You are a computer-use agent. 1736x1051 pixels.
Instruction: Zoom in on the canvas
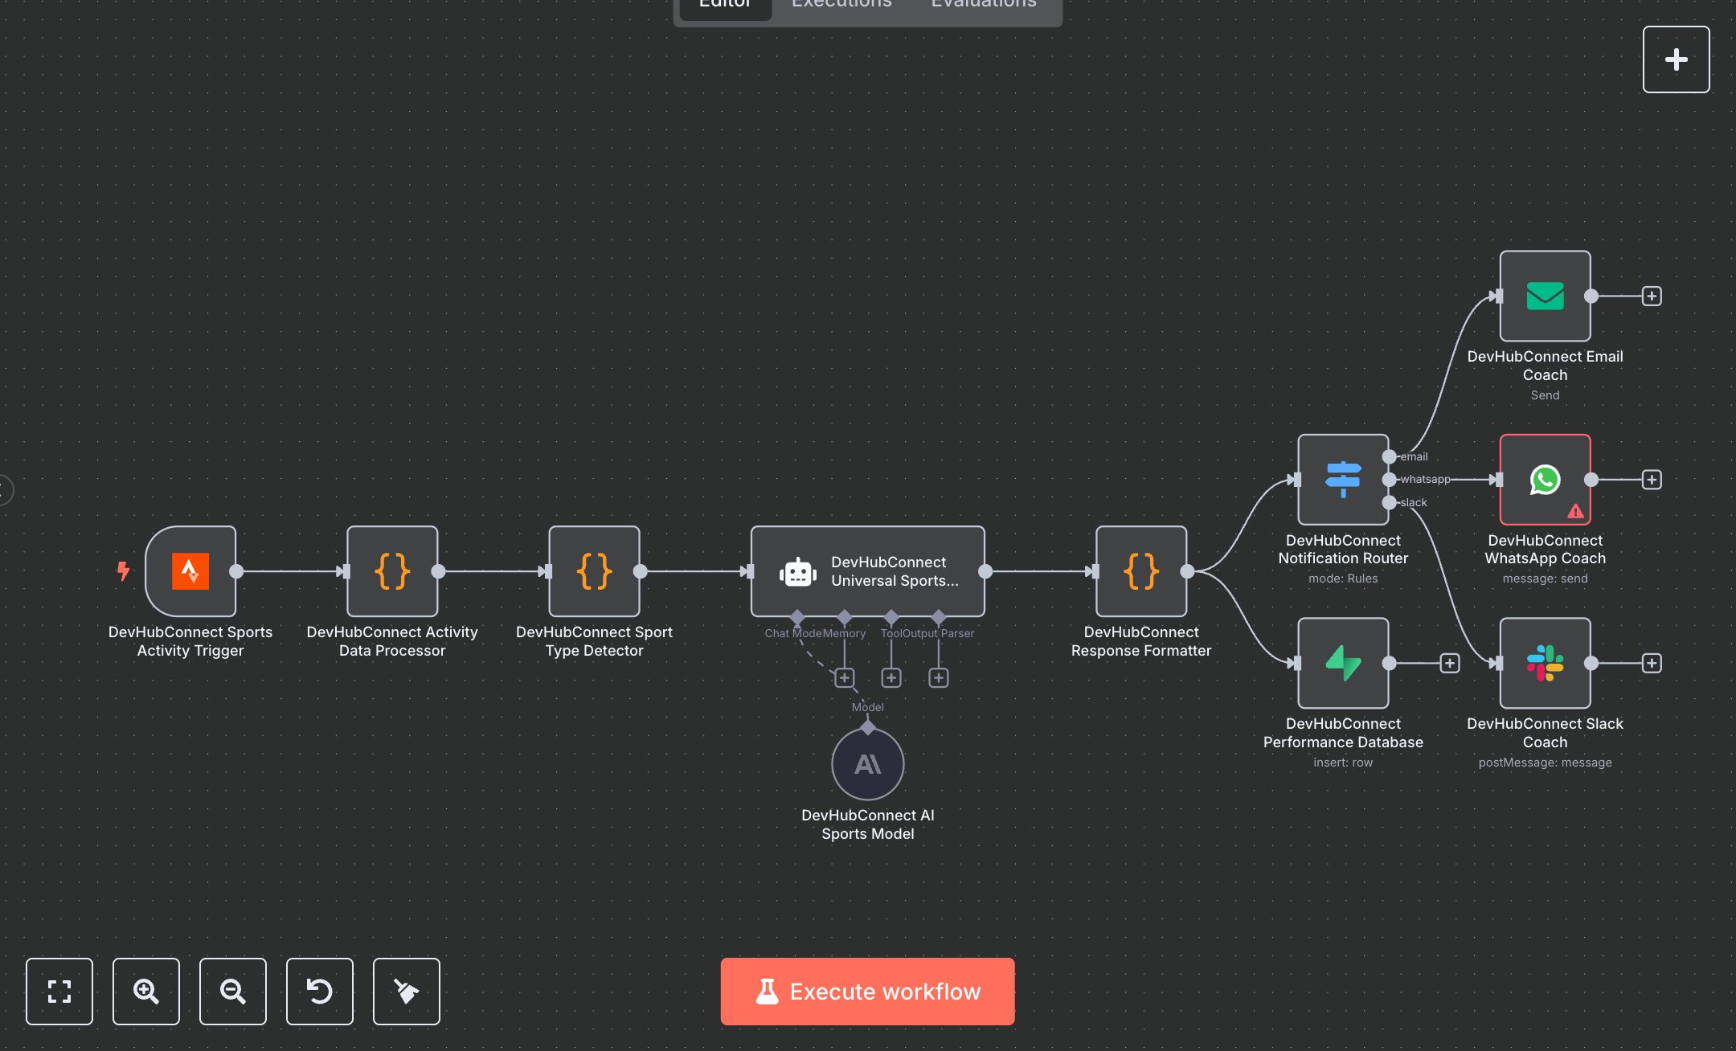146,991
